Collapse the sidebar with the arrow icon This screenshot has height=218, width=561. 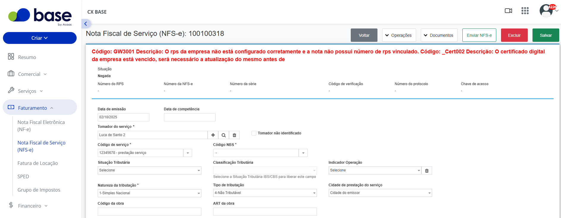coord(86,24)
